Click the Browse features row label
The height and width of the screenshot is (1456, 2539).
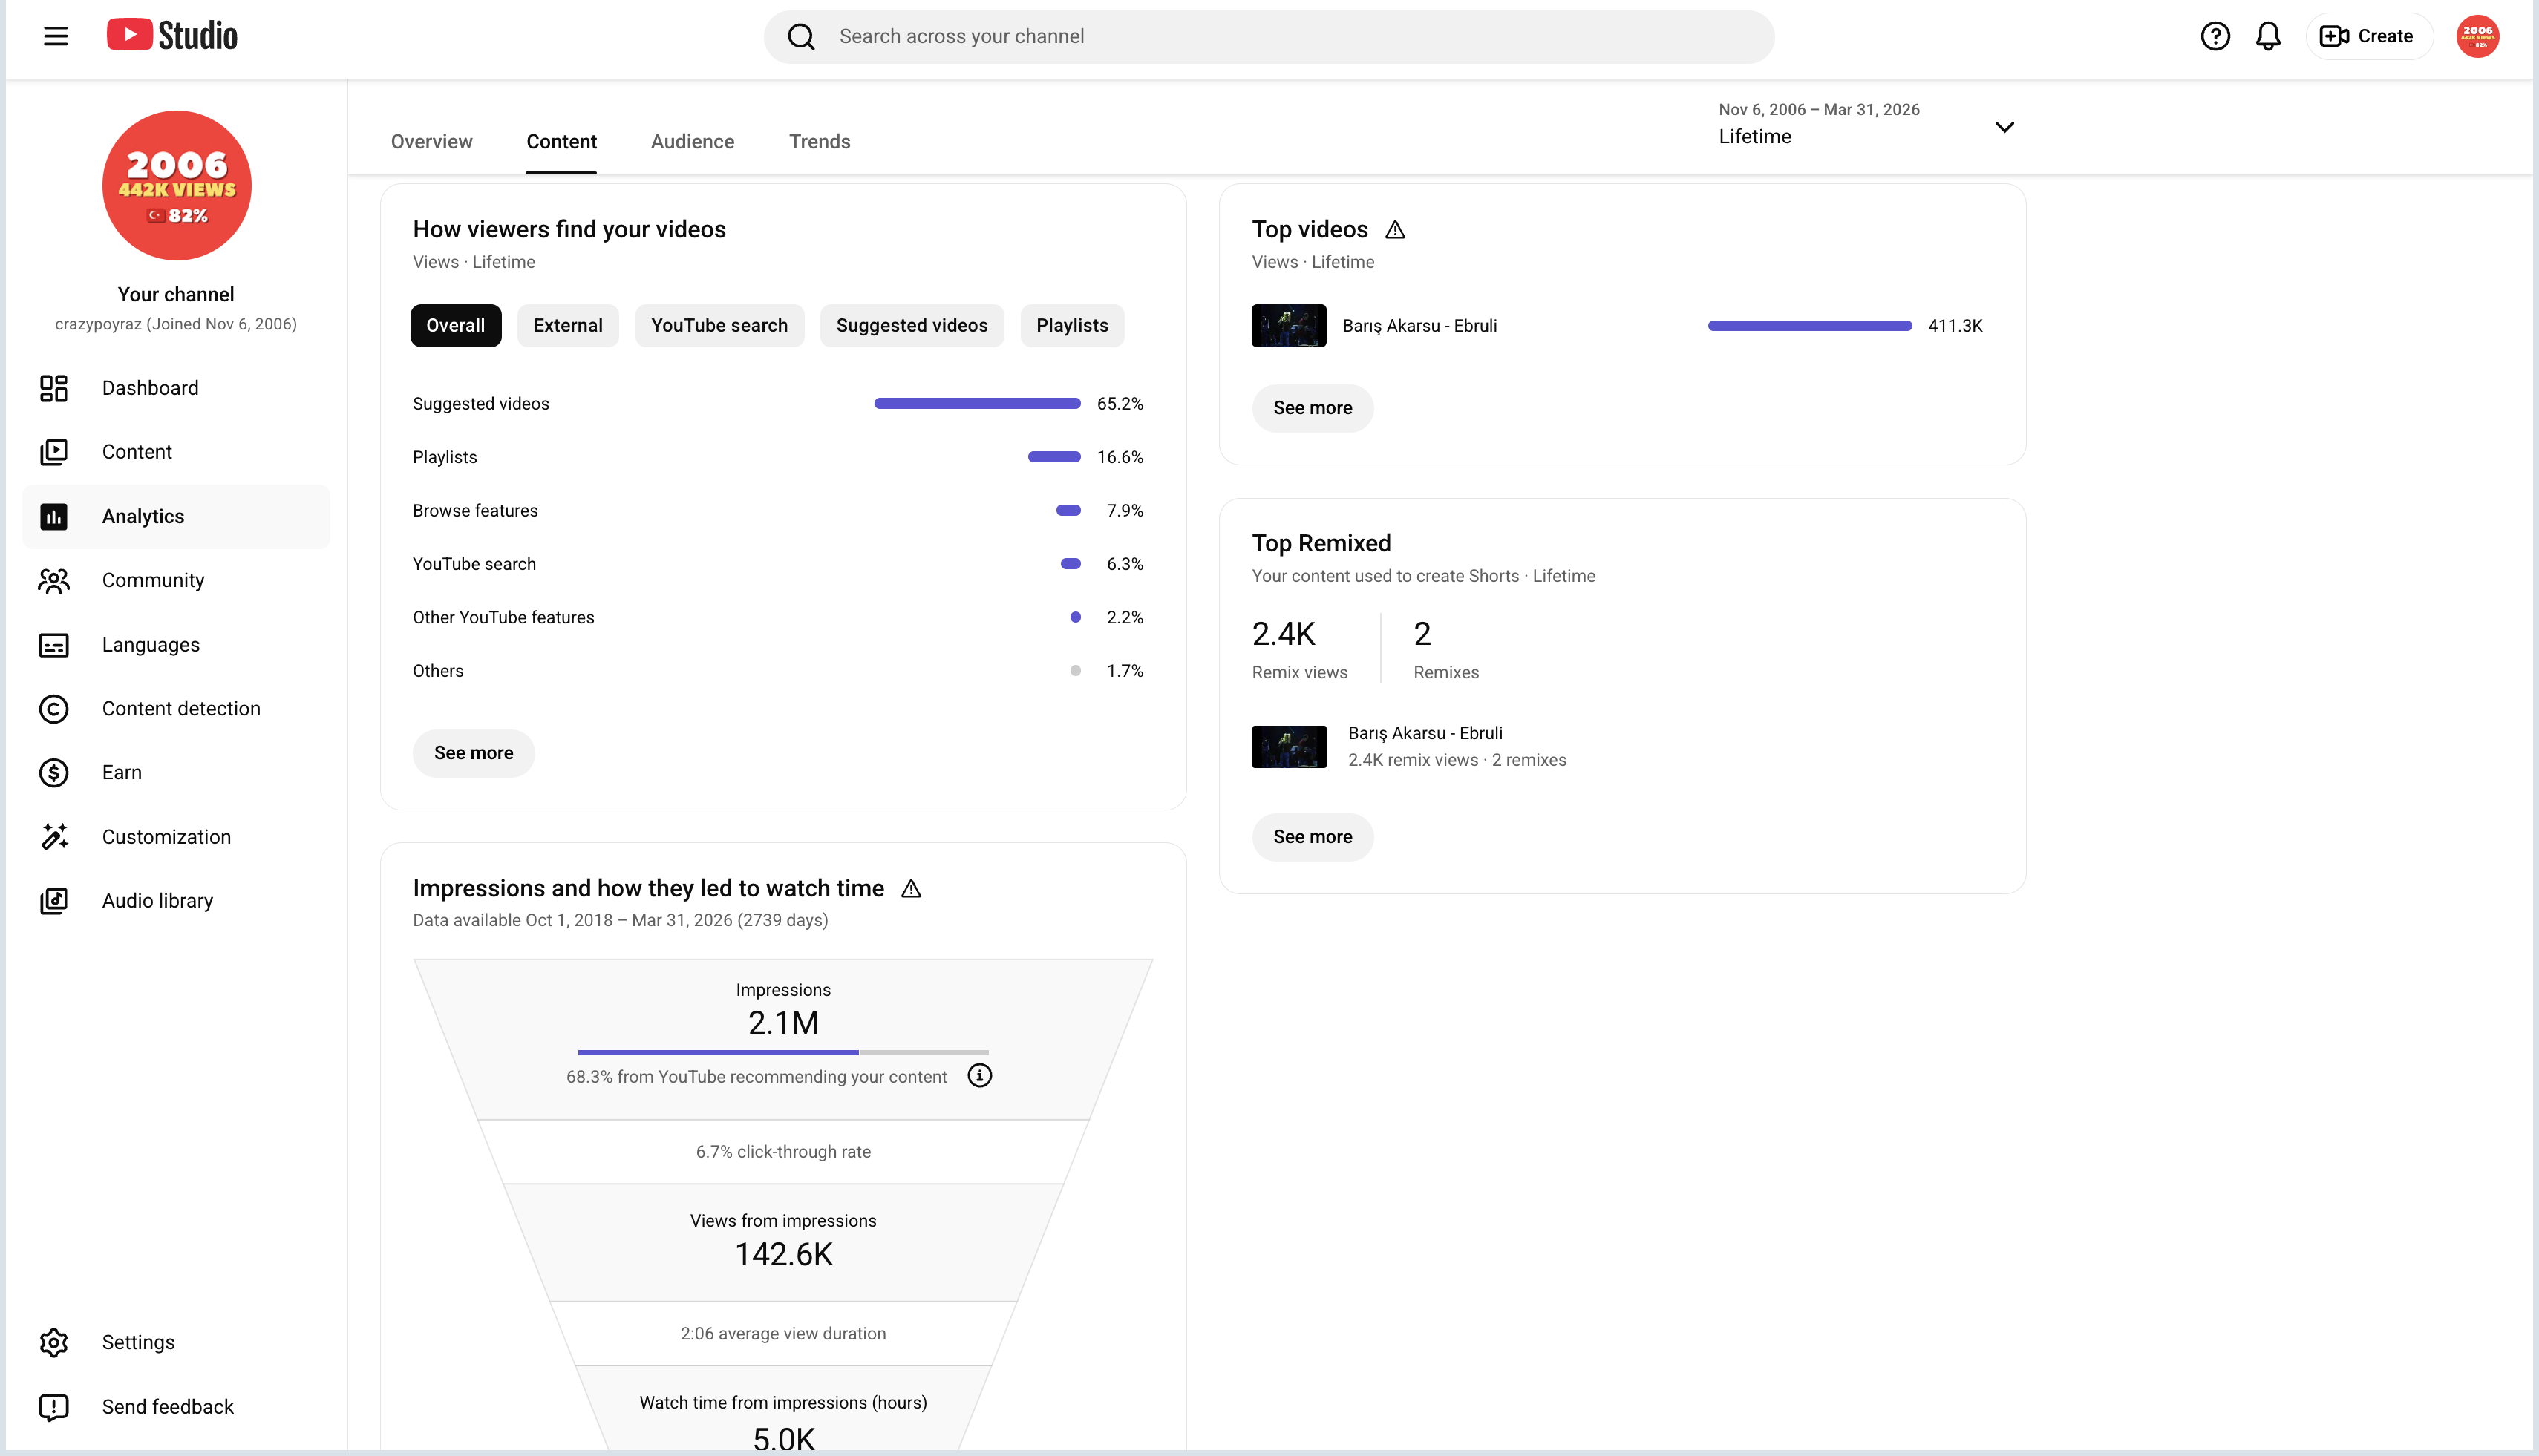point(475,511)
